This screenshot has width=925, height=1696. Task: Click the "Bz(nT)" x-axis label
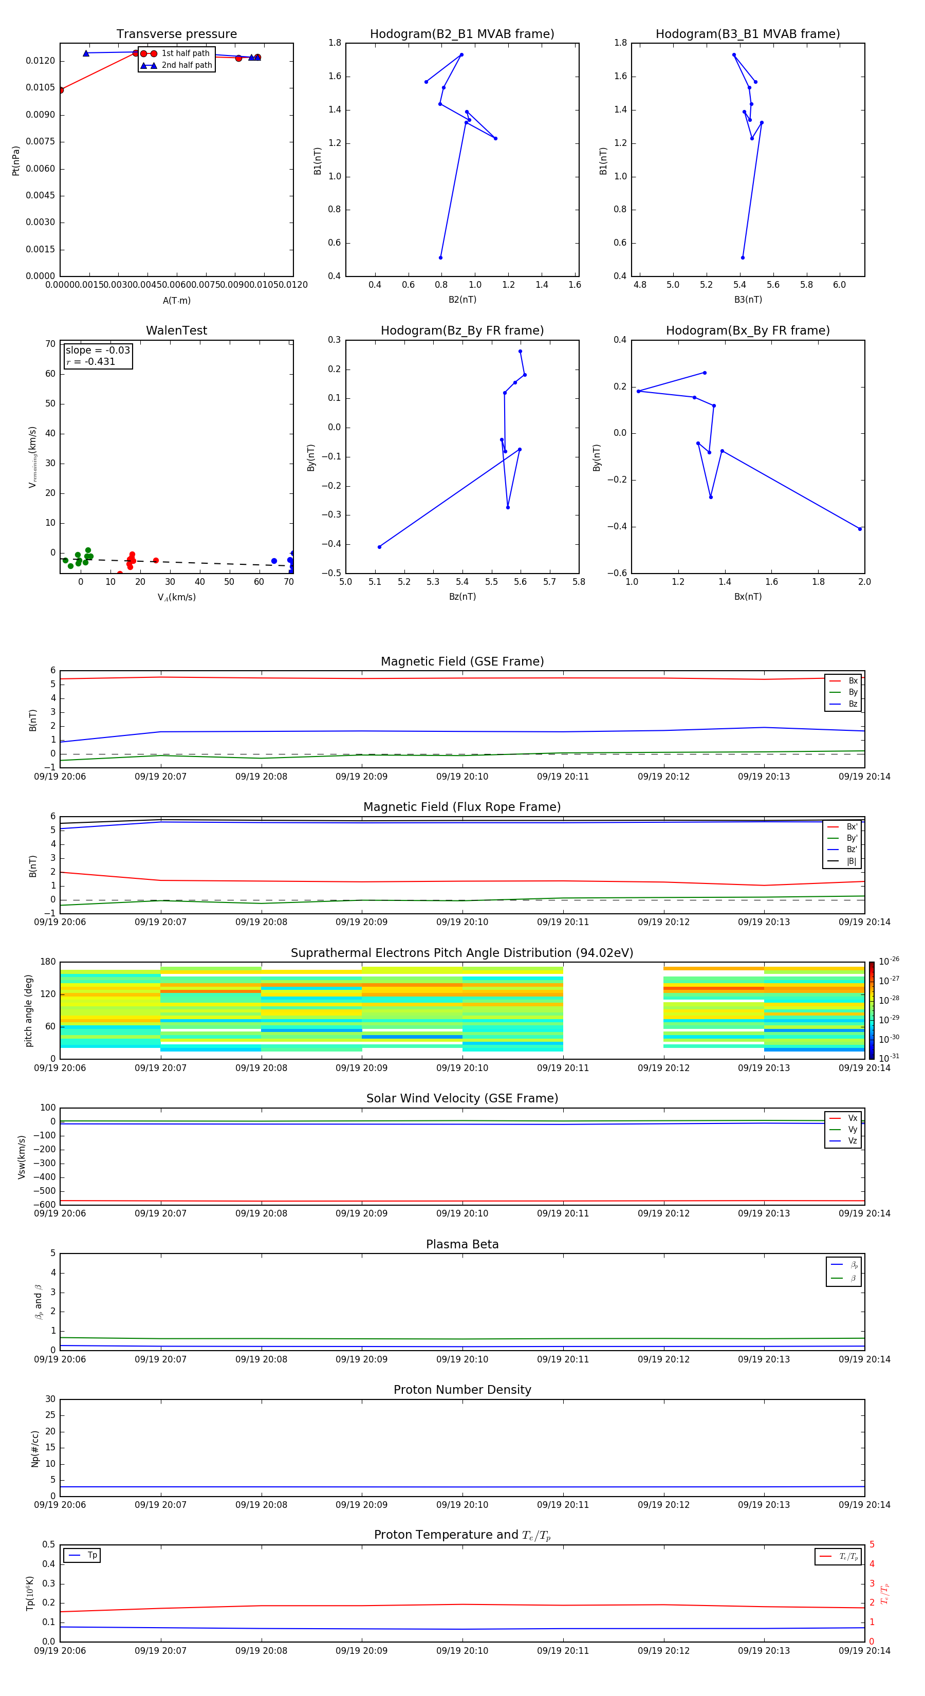tap(462, 597)
